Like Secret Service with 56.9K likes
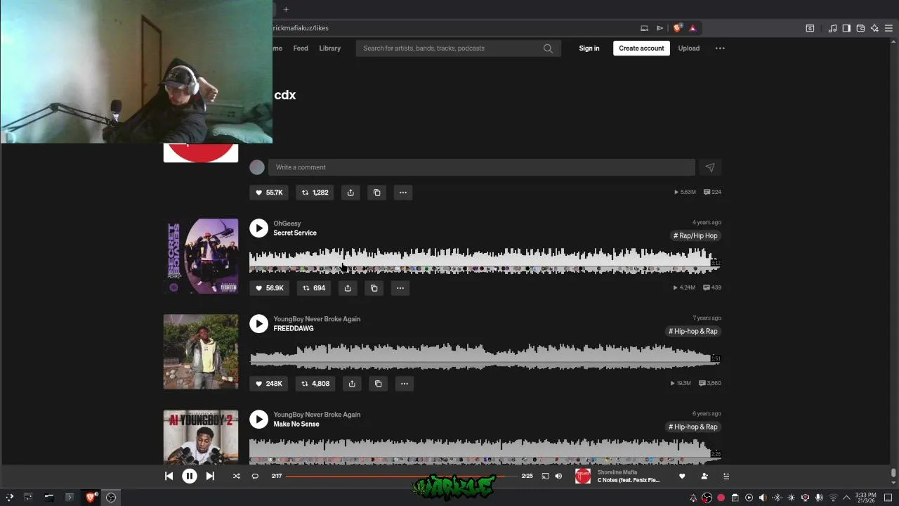 point(269,287)
